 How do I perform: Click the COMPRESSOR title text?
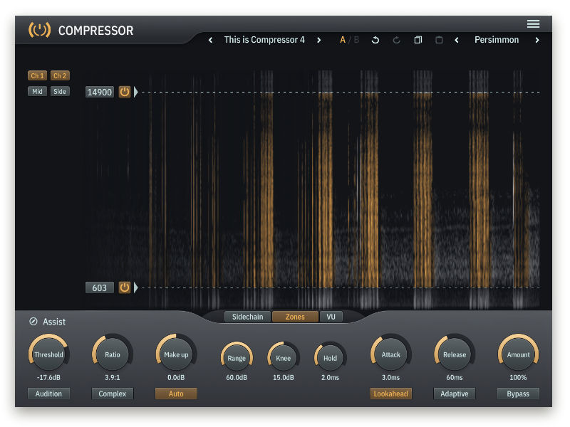point(95,31)
